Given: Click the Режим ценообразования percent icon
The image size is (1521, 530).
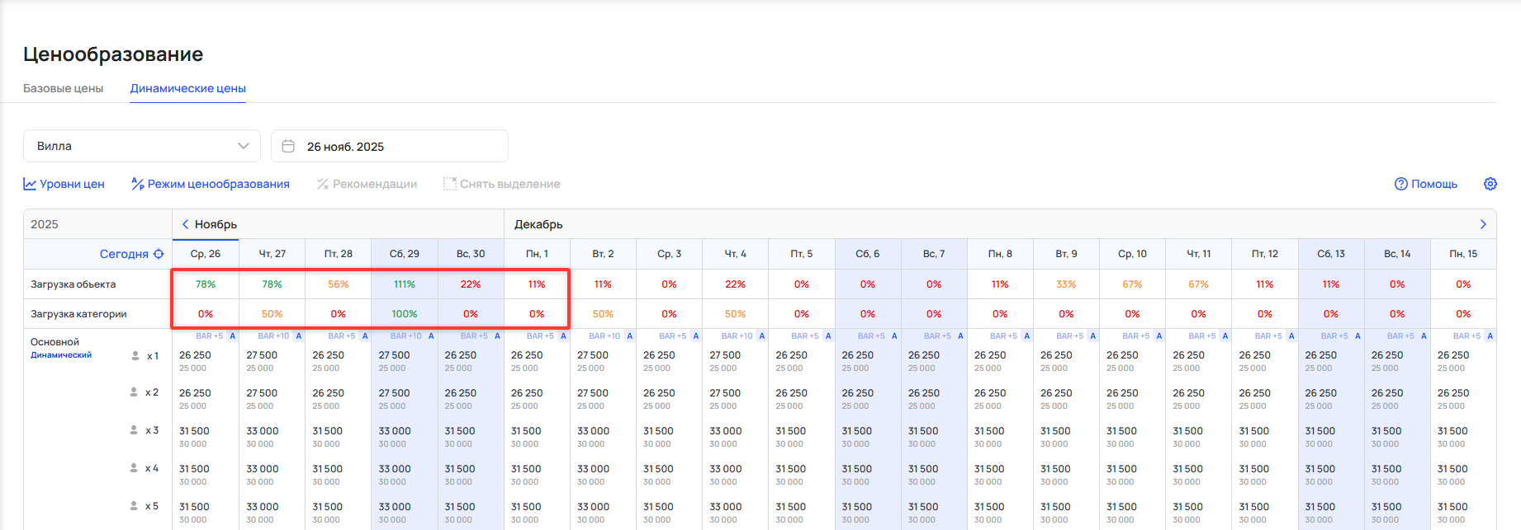Looking at the screenshot, I should tap(138, 184).
